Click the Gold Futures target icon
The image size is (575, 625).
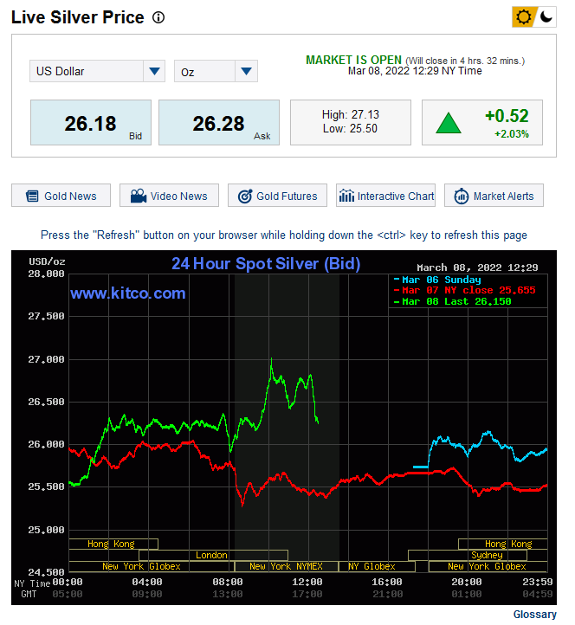245,197
